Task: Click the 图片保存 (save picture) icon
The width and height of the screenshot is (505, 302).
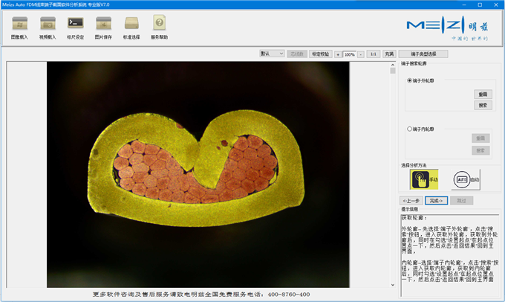Action: pyautogui.click(x=103, y=24)
